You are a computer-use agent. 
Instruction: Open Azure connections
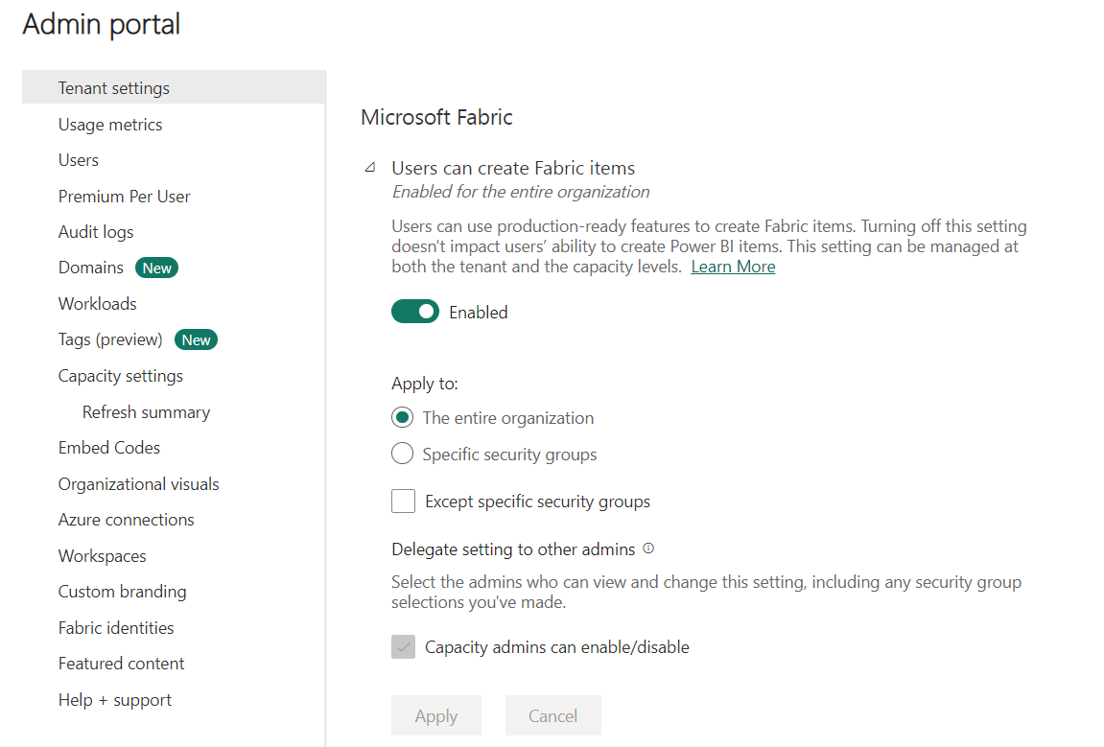(x=126, y=520)
